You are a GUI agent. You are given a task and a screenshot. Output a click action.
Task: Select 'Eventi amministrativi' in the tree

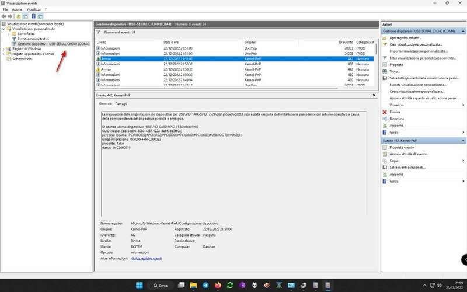click(x=33, y=39)
